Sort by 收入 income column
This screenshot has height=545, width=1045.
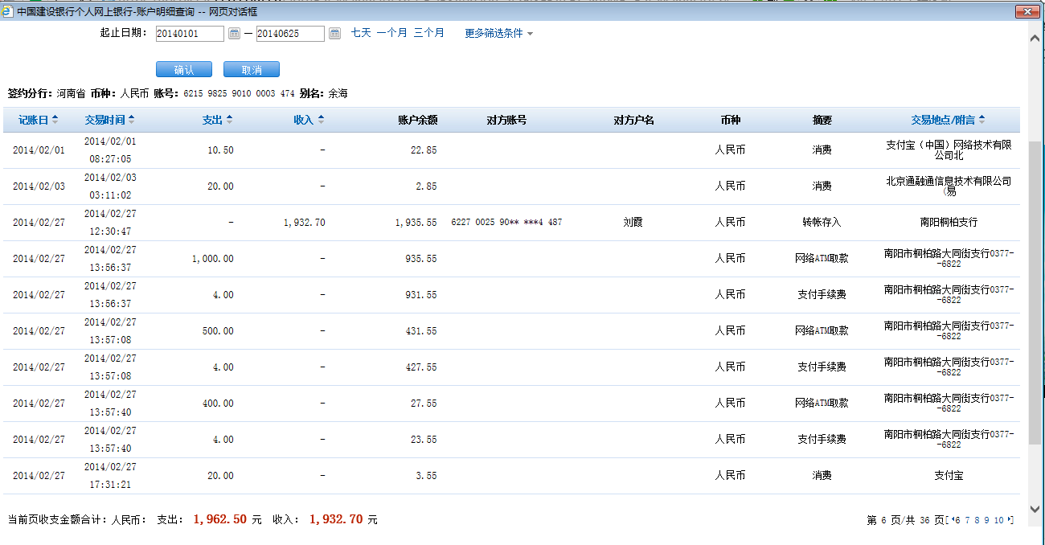pos(309,120)
